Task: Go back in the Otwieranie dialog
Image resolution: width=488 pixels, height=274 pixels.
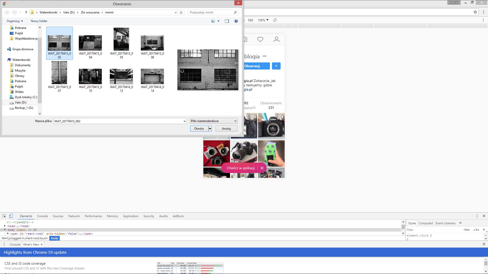Action: tap(7, 12)
